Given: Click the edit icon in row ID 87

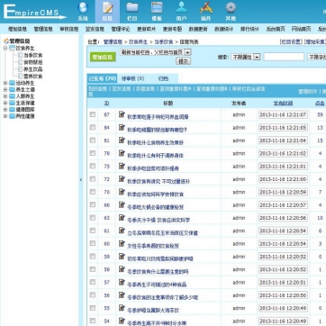Looking at the screenshot, I should tap(122, 114).
